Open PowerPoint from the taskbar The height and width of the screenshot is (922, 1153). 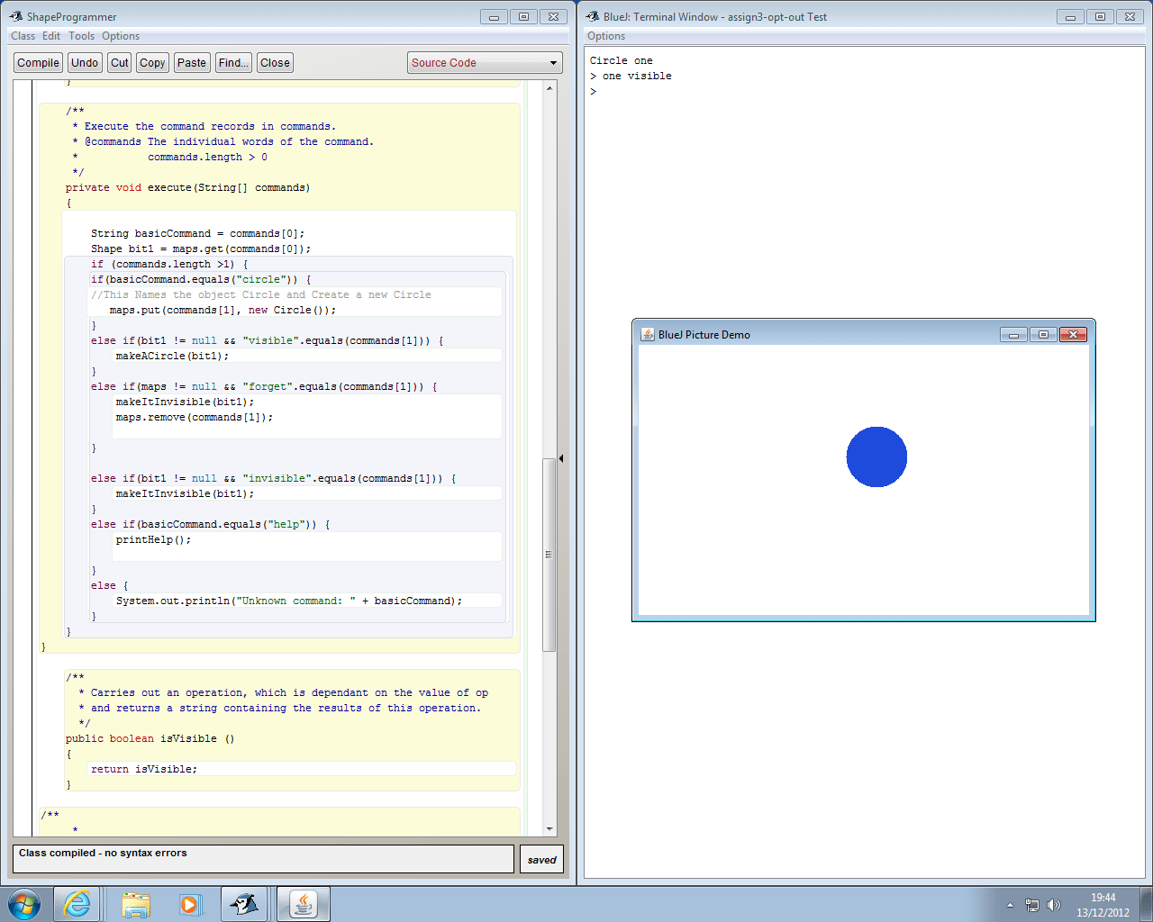[x=191, y=904]
